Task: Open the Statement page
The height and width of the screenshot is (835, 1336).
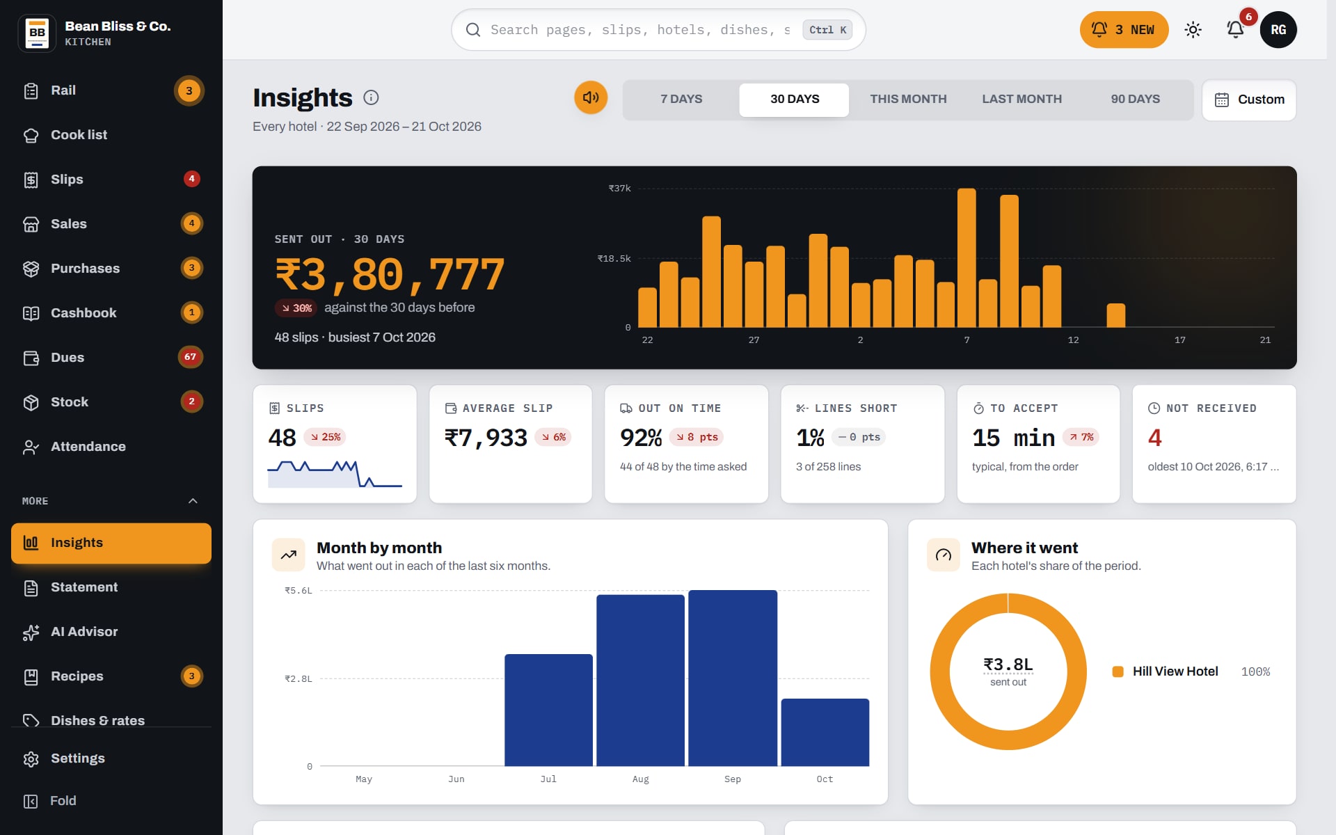Action: [x=111, y=587]
